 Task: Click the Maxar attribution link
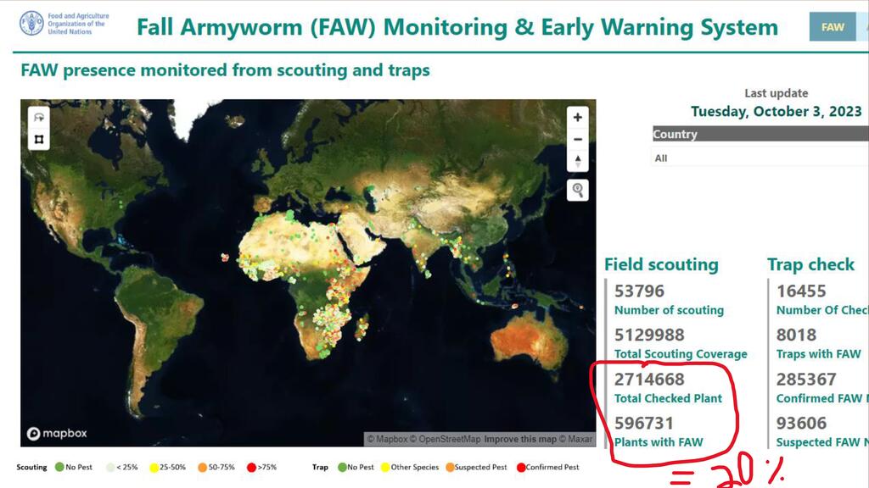[580, 439]
